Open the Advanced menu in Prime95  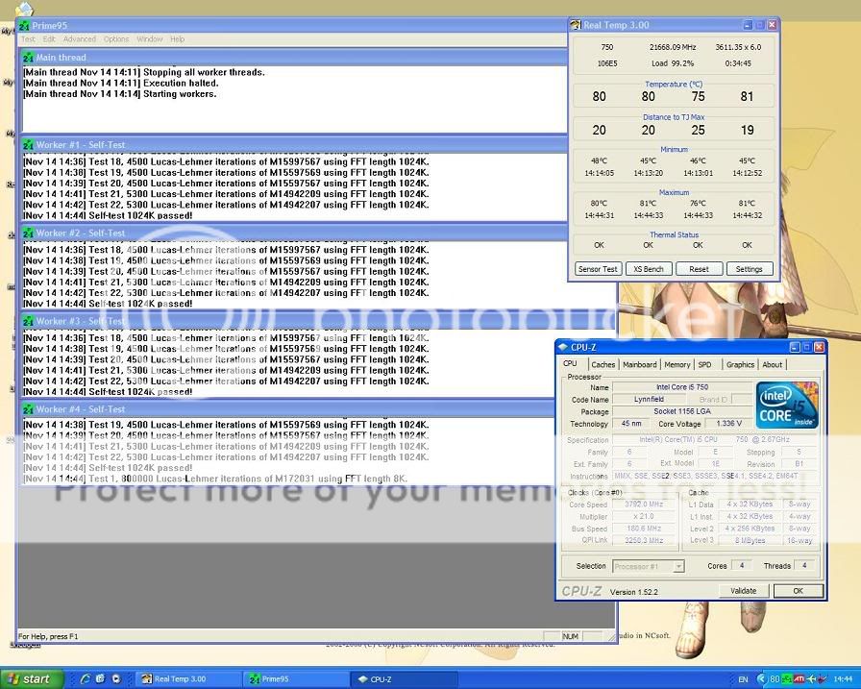pos(79,39)
